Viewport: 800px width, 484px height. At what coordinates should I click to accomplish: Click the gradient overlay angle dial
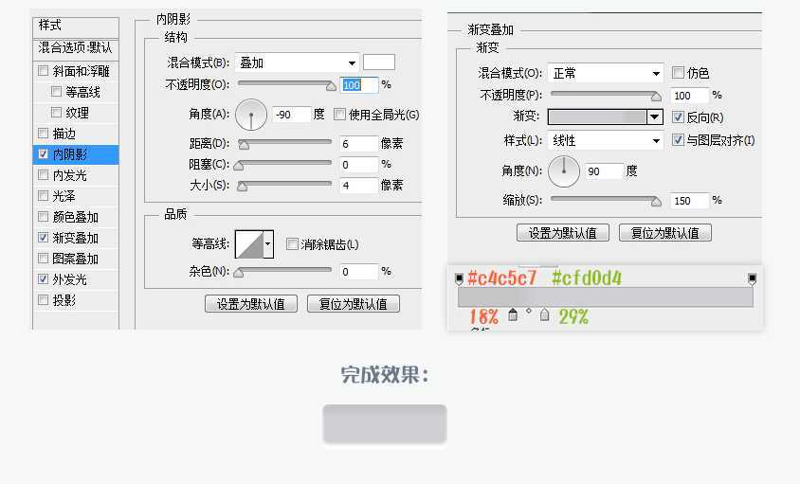[x=564, y=171]
